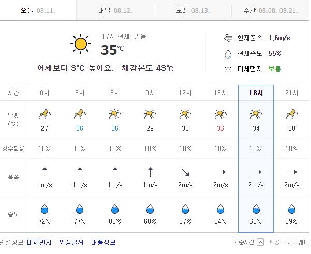Select the highlighted 18시 forecast column
The width and height of the screenshot is (311, 254).
click(256, 93)
